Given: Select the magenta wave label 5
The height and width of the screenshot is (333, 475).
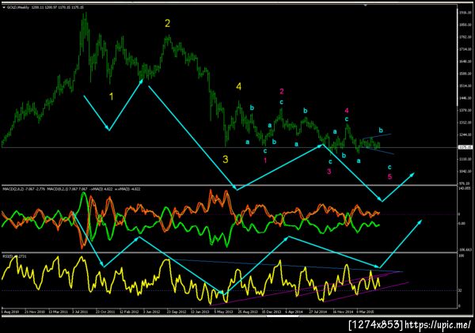Looking at the screenshot, I should tap(389, 176).
